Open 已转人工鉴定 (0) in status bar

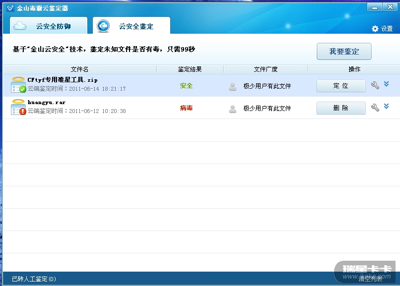tap(34, 279)
